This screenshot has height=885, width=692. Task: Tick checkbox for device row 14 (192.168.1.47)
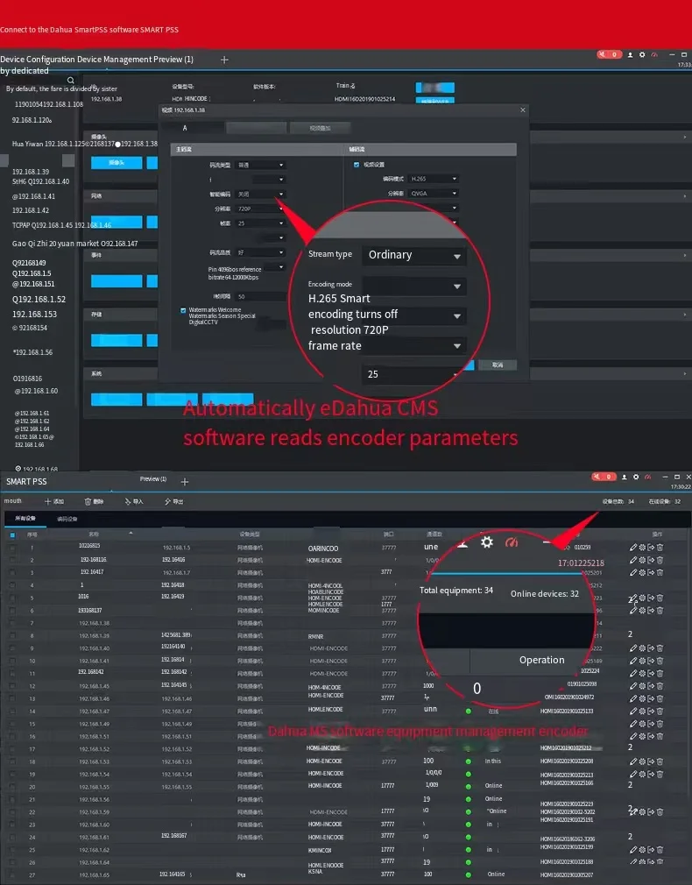tap(12, 712)
